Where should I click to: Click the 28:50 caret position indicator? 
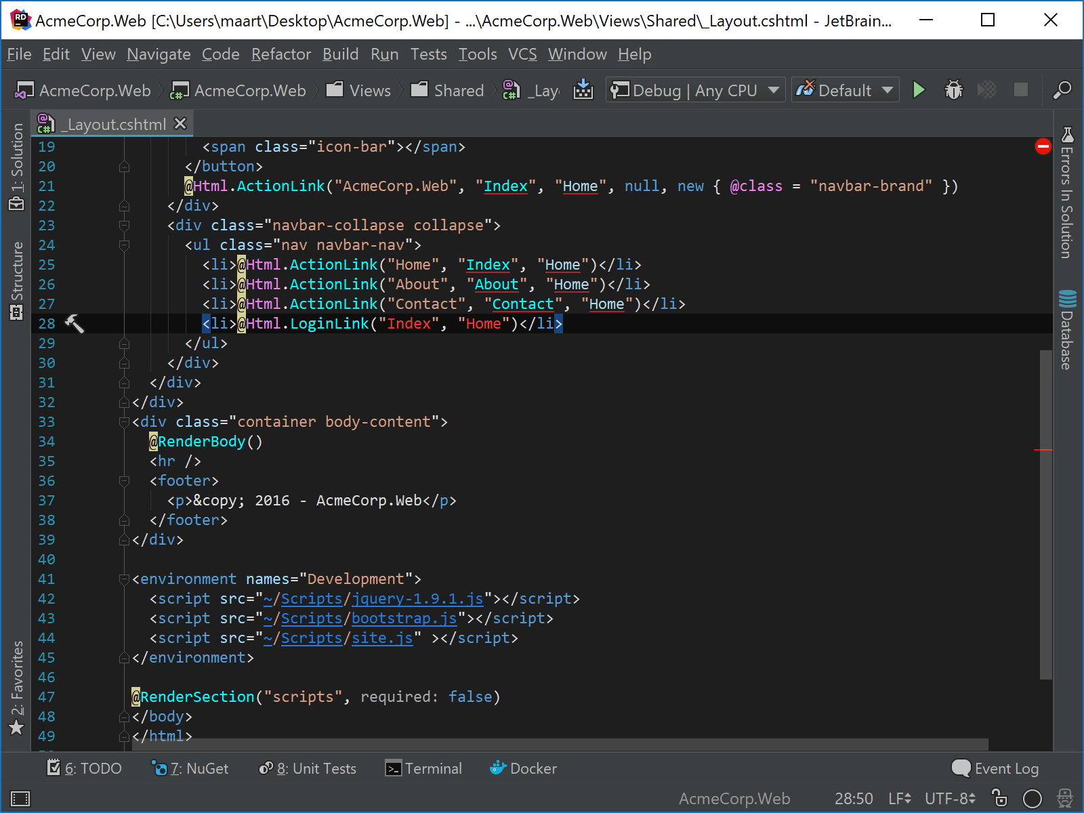point(854,799)
